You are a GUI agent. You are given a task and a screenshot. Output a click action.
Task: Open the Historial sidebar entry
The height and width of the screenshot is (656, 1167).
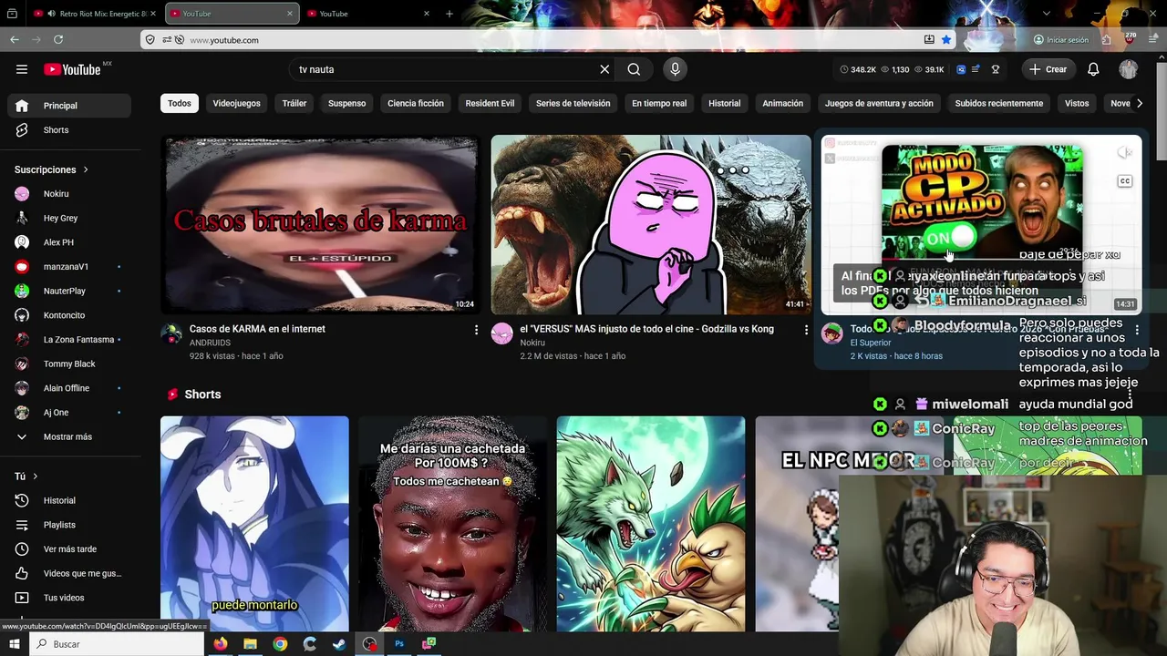[69, 500]
